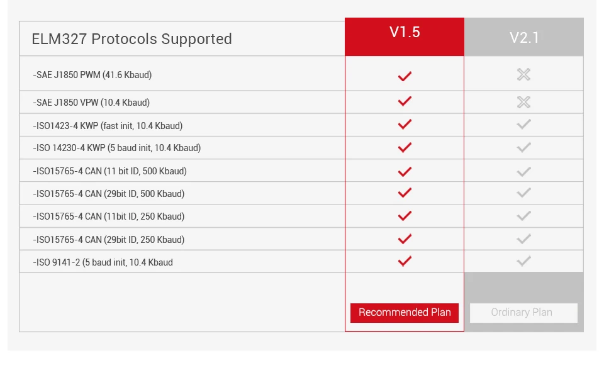
Task: Click red checkmark for ISO1423-4 KWP fast init
Action: [x=405, y=124]
